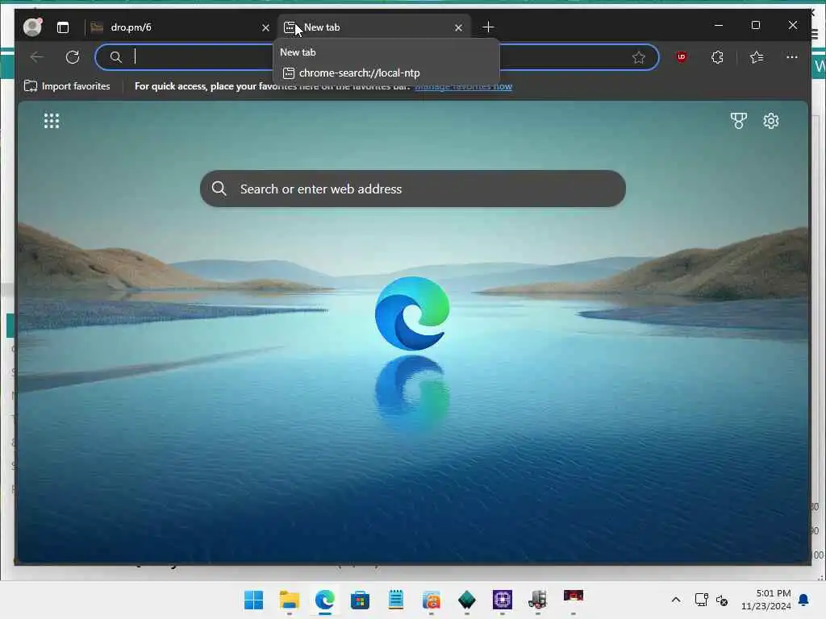Open the Windows Start menu
The width and height of the screenshot is (826, 619).
[x=254, y=600]
